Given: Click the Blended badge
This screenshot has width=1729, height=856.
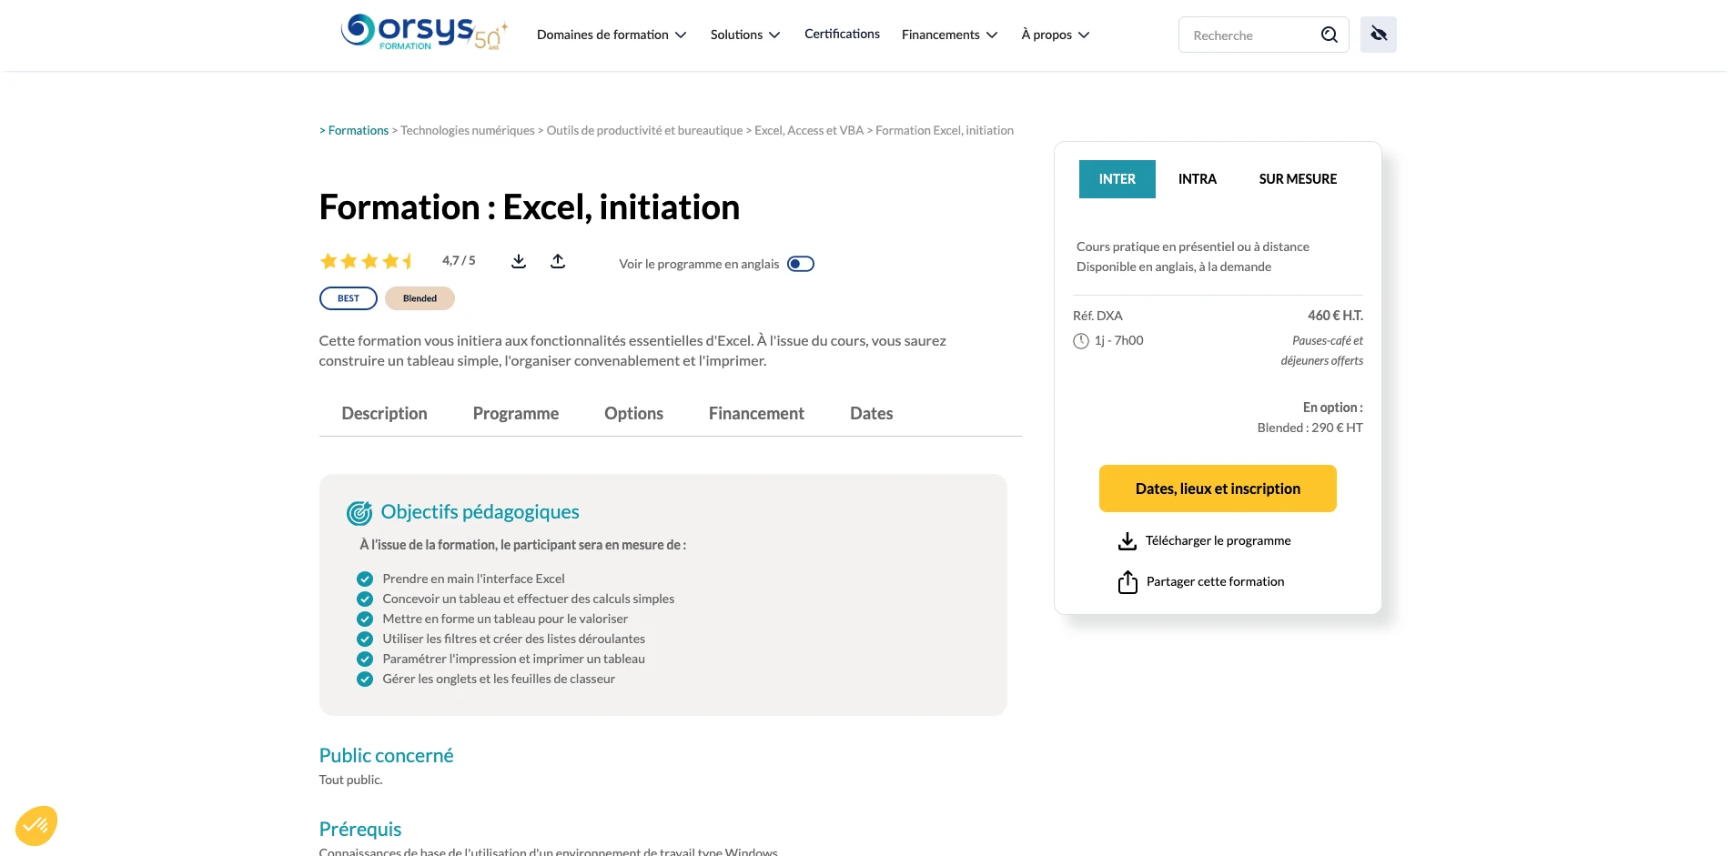Looking at the screenshot, I should [420, 298].
